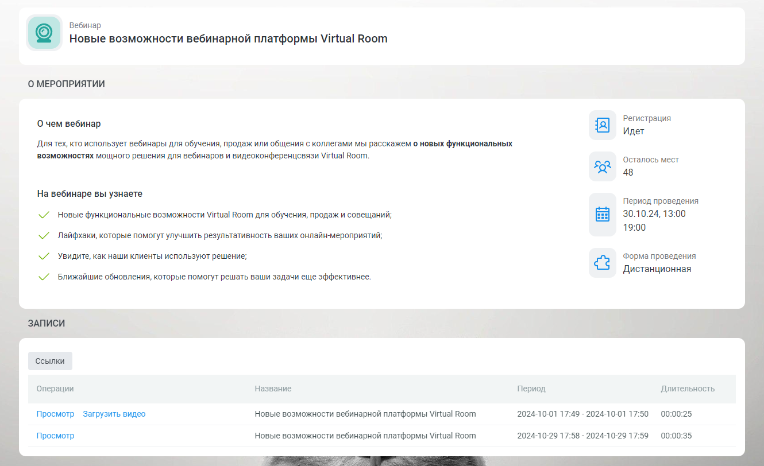
Task: Click date value 30.10.24, 13:00
Action: 654,213
